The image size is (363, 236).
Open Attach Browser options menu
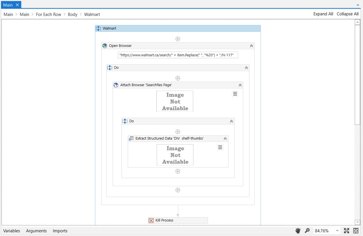[235, 94]
